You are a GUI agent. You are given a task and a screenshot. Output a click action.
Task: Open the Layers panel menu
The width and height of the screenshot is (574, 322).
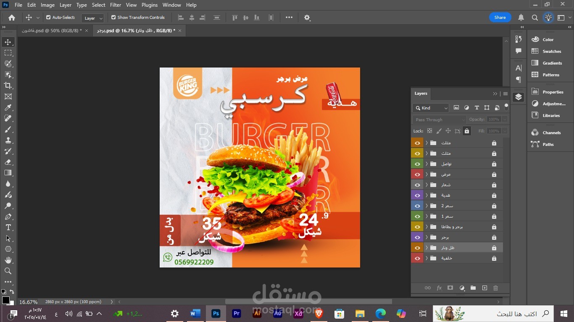pos(506,93)
